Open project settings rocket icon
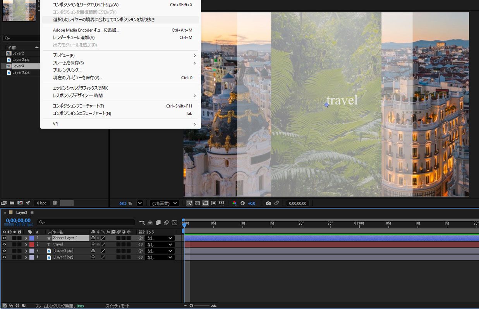The height and width of the screenshot is (309, 479). (x=28, y=203)
